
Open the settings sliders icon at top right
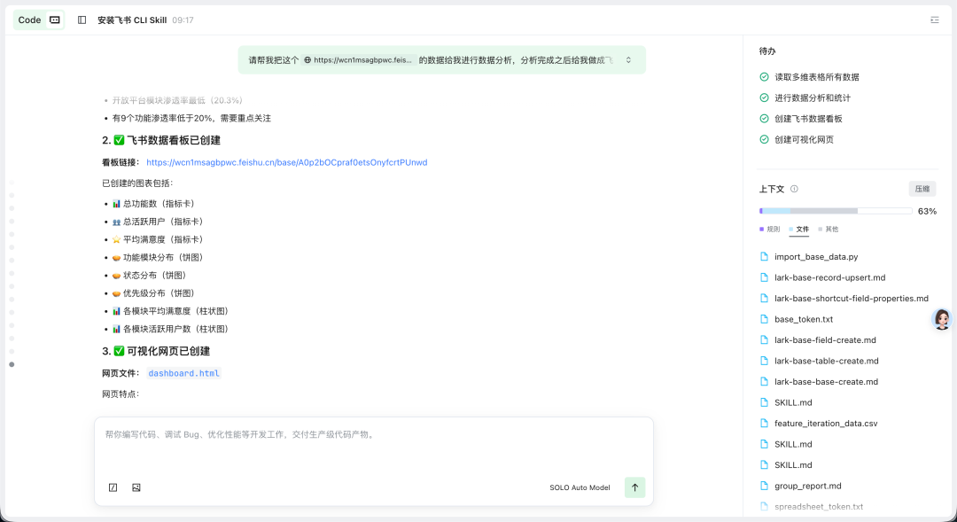tap(933, 19)
